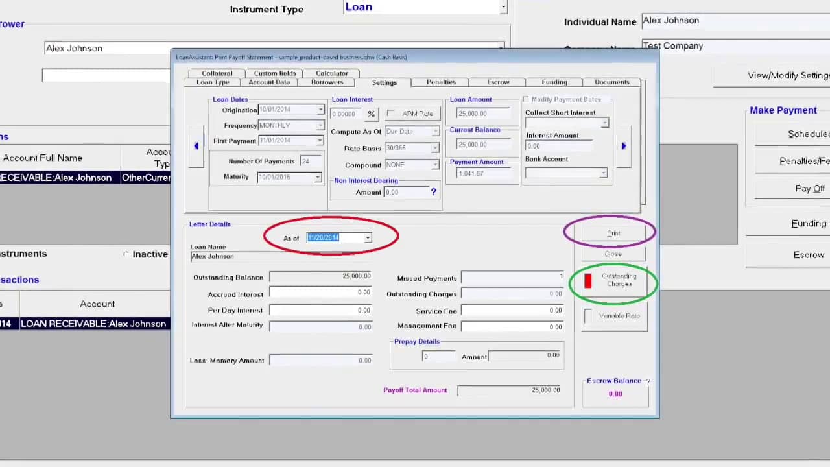The image size is (830, 467).
Task: Click the percent button beside interest rate
Action: coord(371,114)
